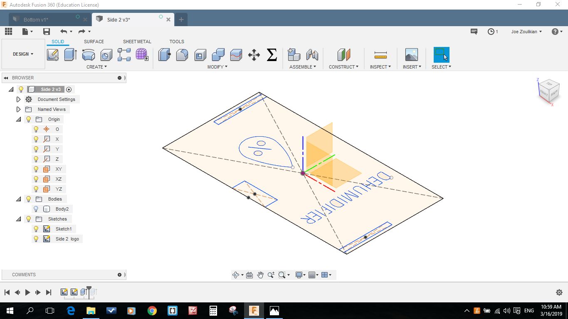
Task: Hide Sketch1 via its lightbulb
Action: (36, 229)
